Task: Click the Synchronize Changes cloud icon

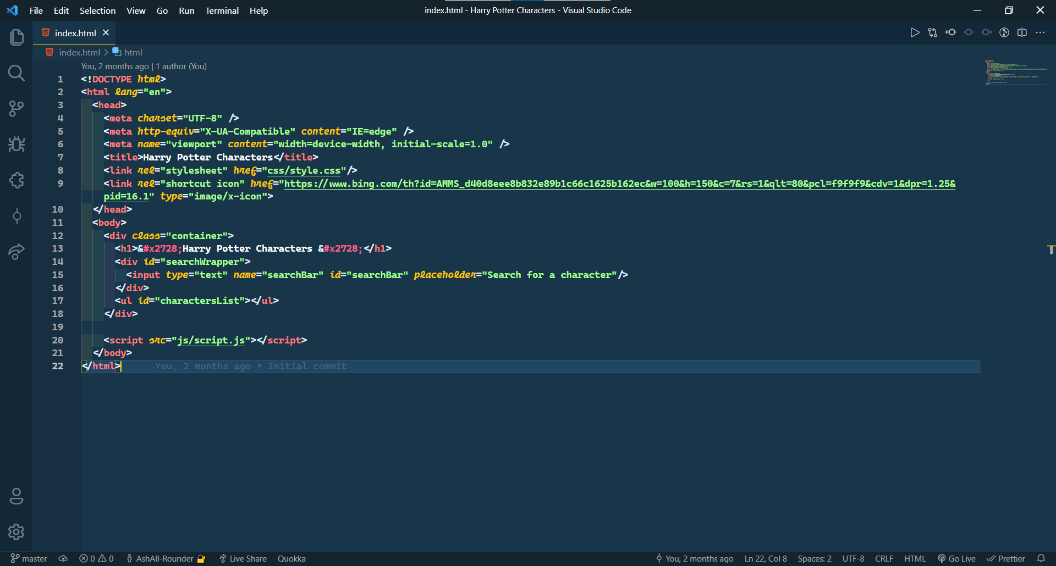Action: tap(63, 558)
